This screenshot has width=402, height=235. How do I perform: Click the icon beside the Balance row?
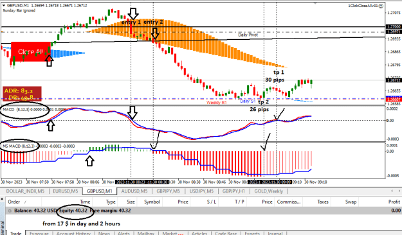(10, 211)
